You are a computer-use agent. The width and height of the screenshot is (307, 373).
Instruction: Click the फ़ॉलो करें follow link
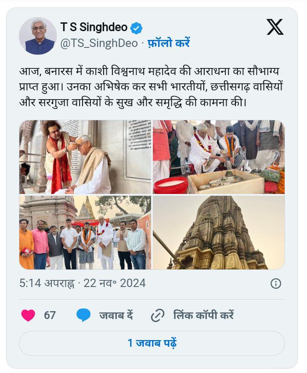click(169, 43)
